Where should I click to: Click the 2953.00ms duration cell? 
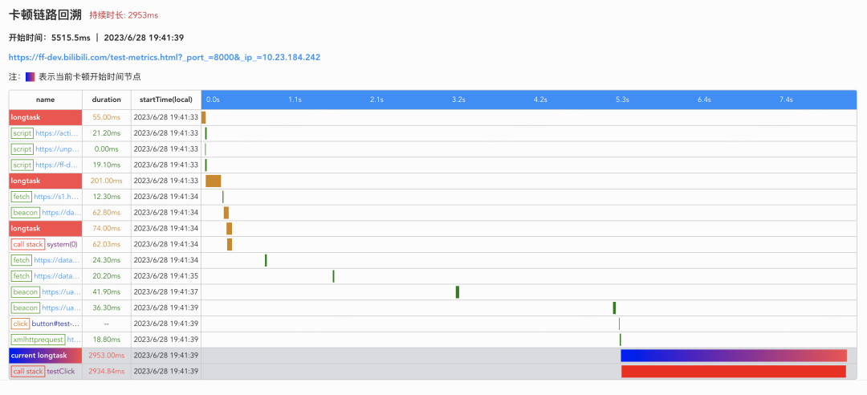click(x=107, y=356)
